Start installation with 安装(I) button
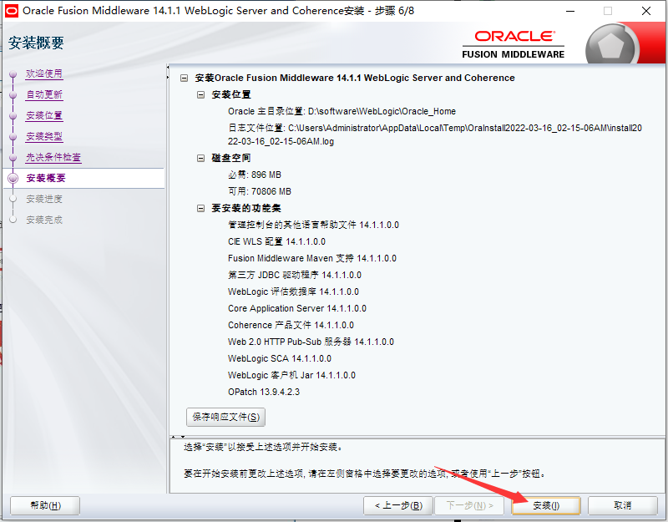 point(546,506)
